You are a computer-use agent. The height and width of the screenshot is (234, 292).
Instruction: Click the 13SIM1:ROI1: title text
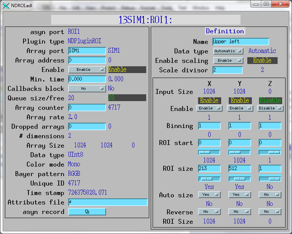(x=145, y=20)
